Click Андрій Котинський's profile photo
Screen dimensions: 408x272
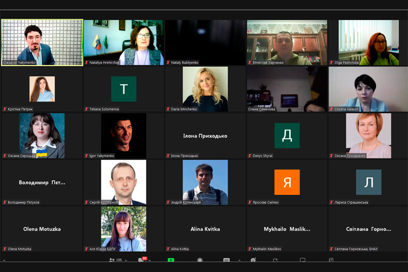pyautogui.click(x=205, y=182)
